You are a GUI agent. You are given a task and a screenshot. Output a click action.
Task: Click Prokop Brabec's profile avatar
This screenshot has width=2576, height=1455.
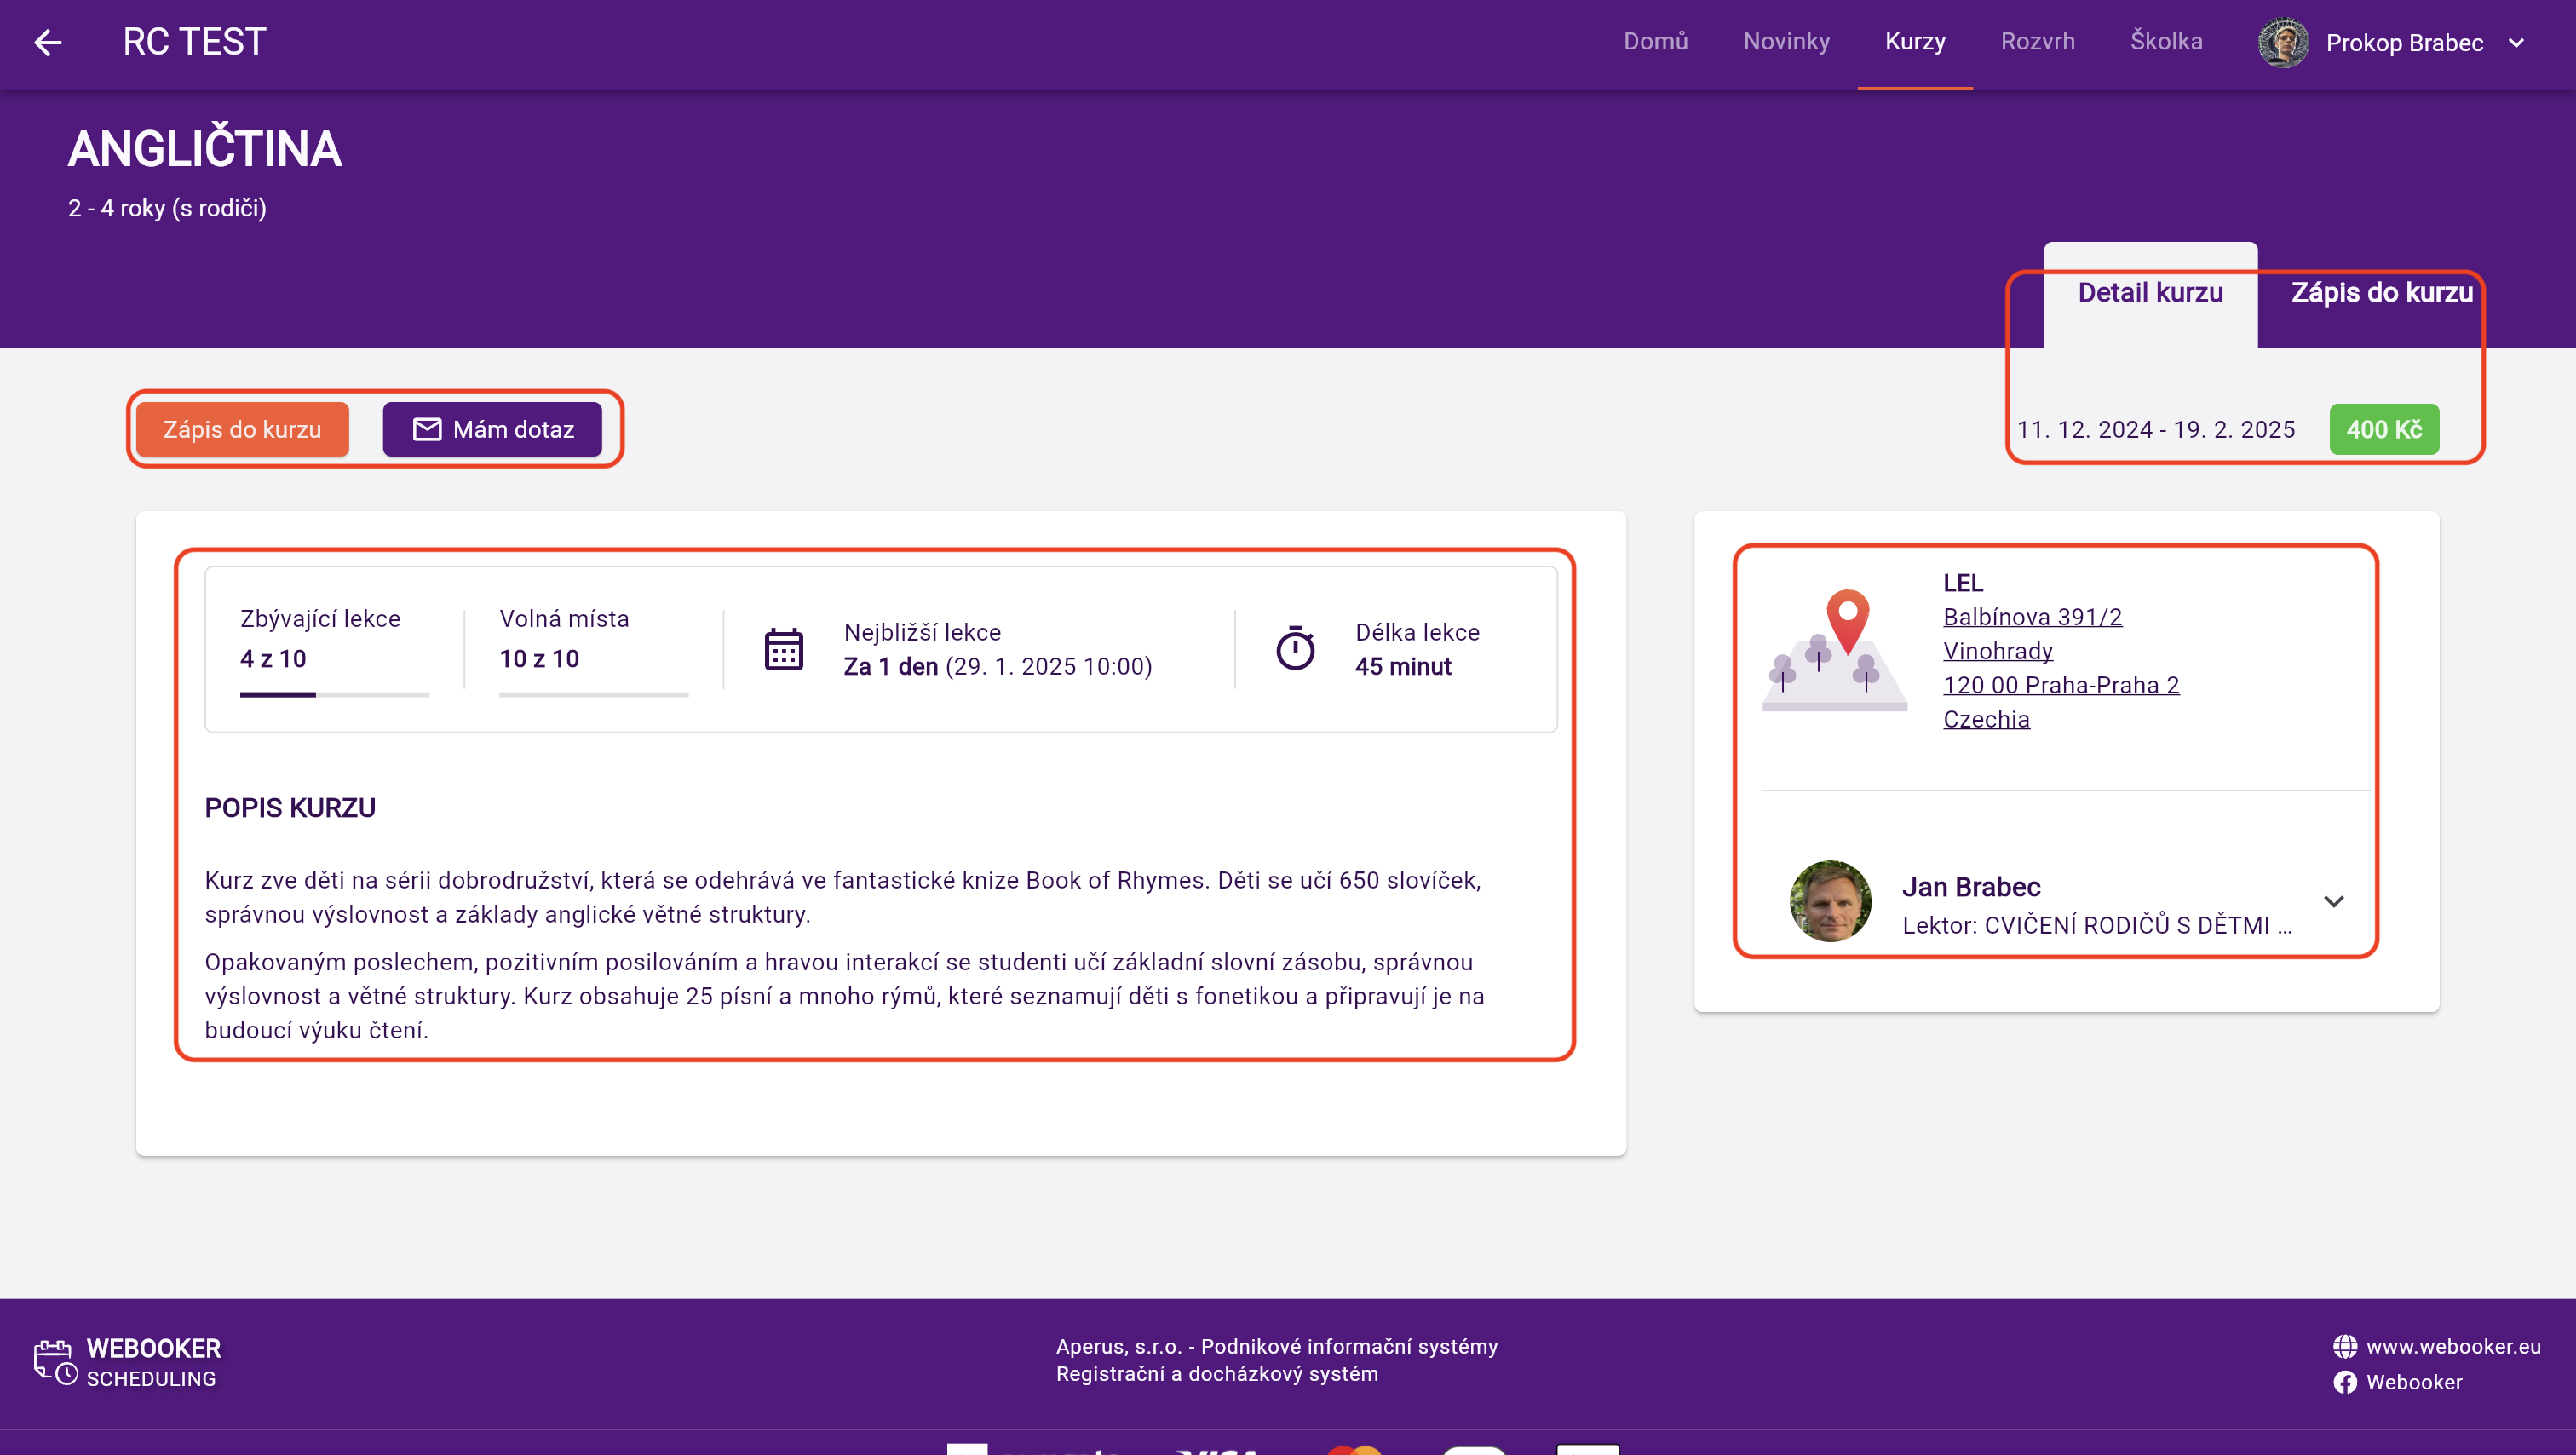(x=2283, y=43)
